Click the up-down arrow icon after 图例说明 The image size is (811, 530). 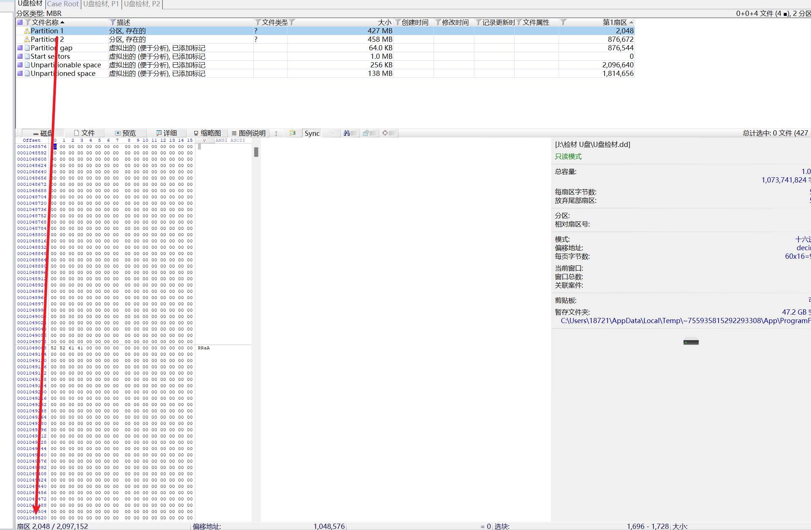pyautogui.click(x=276, y=133)
